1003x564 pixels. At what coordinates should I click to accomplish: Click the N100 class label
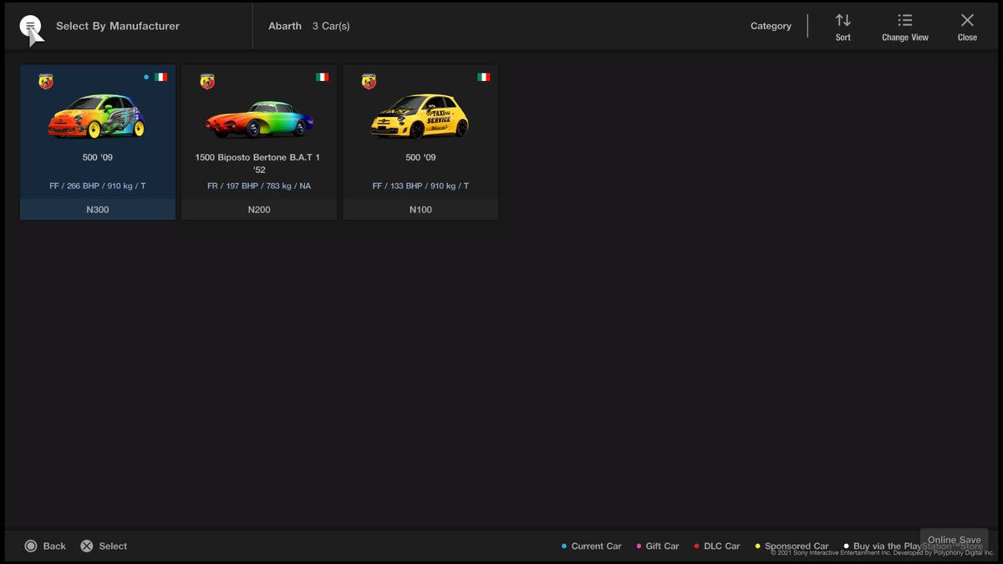pos(420,210)
